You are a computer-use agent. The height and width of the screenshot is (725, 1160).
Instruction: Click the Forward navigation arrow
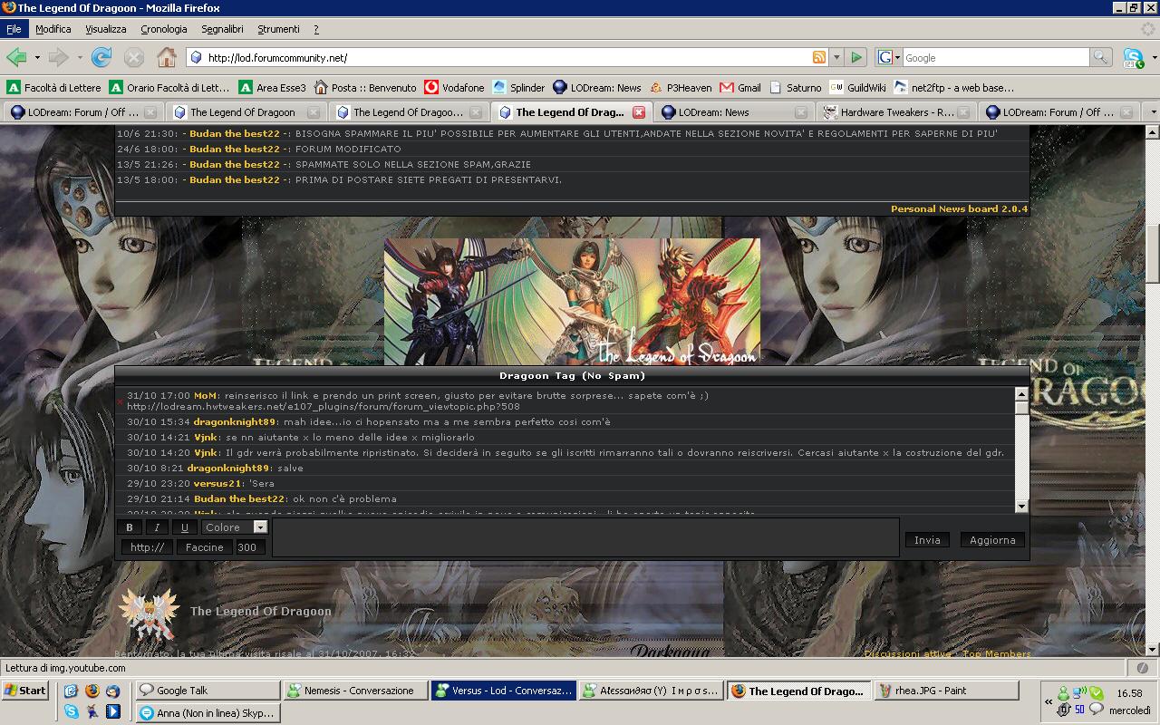click(x=59, y=57)
